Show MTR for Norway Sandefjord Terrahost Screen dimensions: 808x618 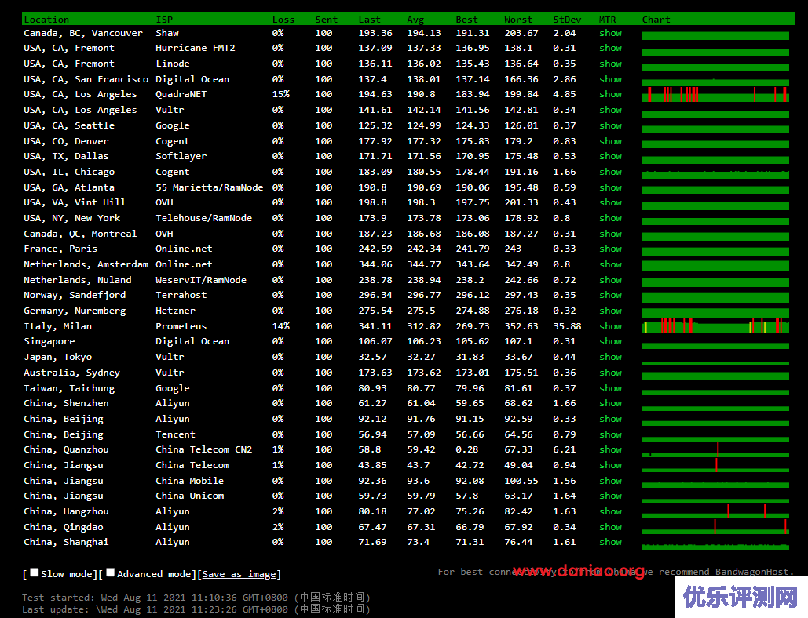click(x=611, y=295)
